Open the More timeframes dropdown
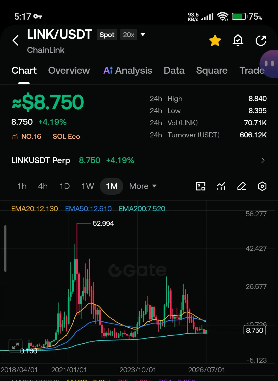 pos(143,186)
